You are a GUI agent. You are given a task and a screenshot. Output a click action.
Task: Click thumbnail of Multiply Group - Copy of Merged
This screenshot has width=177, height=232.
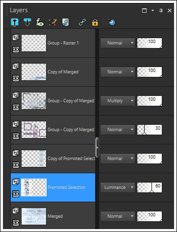34,101
